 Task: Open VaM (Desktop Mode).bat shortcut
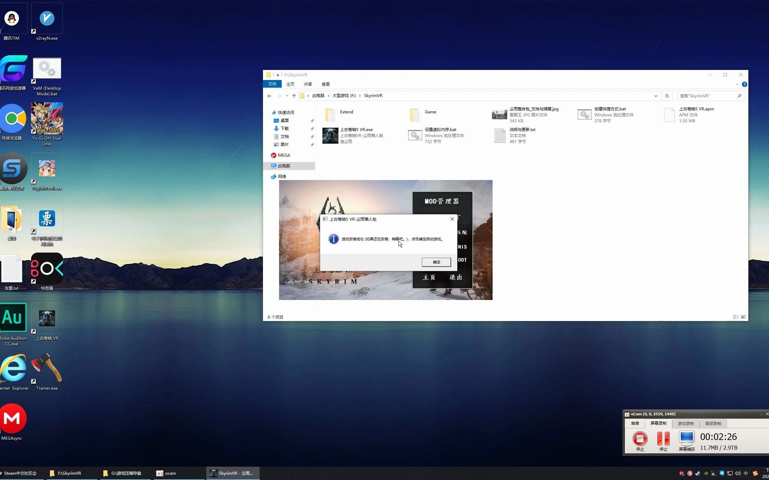47,77
